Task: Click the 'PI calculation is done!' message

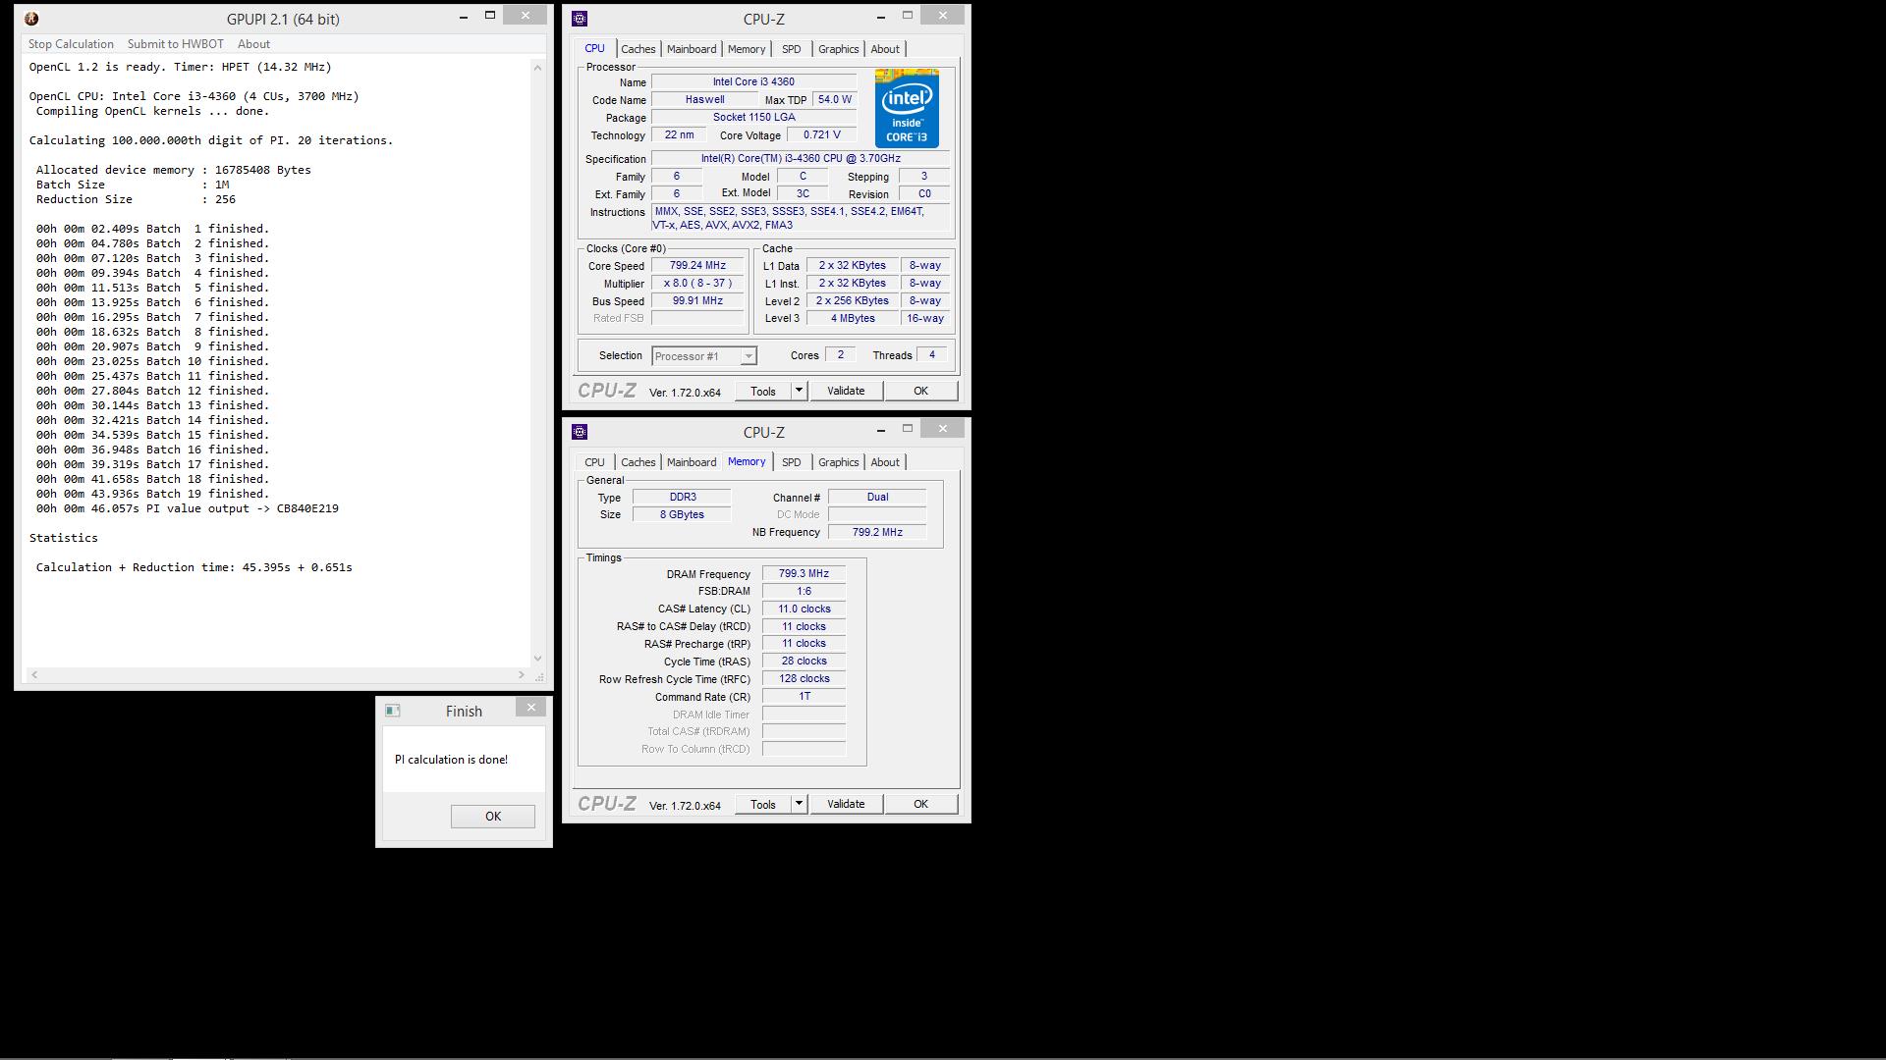Action: pyautogui.click(x=451, y=760)
